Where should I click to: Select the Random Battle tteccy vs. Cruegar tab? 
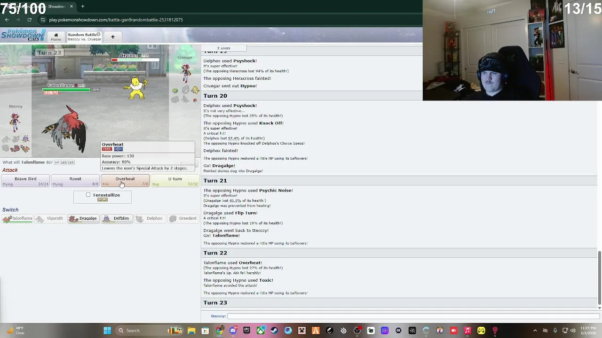coord(84,37)
